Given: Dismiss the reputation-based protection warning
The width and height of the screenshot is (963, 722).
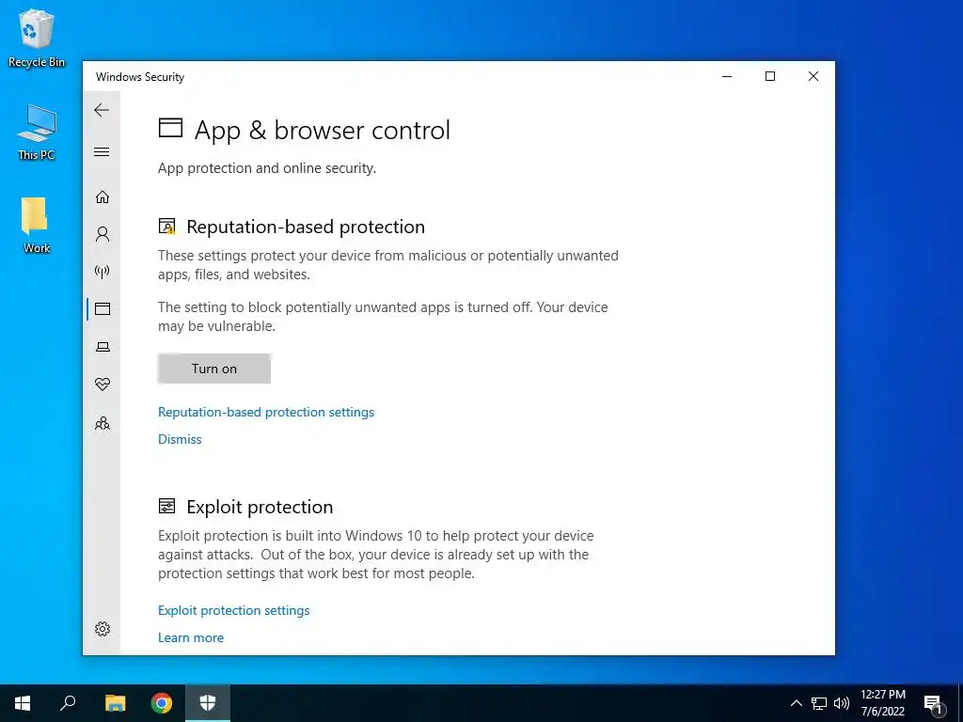Looking at the screenshot, I should pyautogui.click(x=180, y=439).
